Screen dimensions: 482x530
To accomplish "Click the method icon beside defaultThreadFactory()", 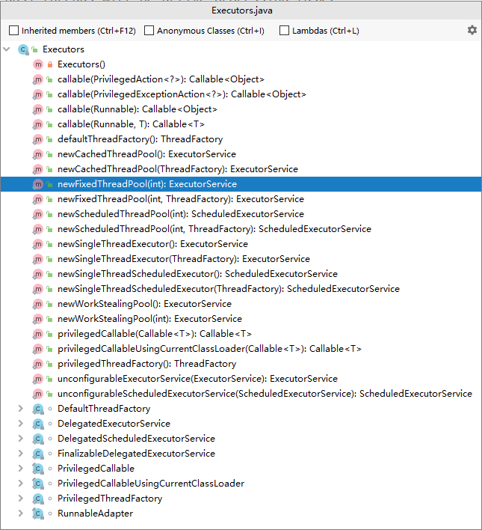I will (x=38, y=139).
